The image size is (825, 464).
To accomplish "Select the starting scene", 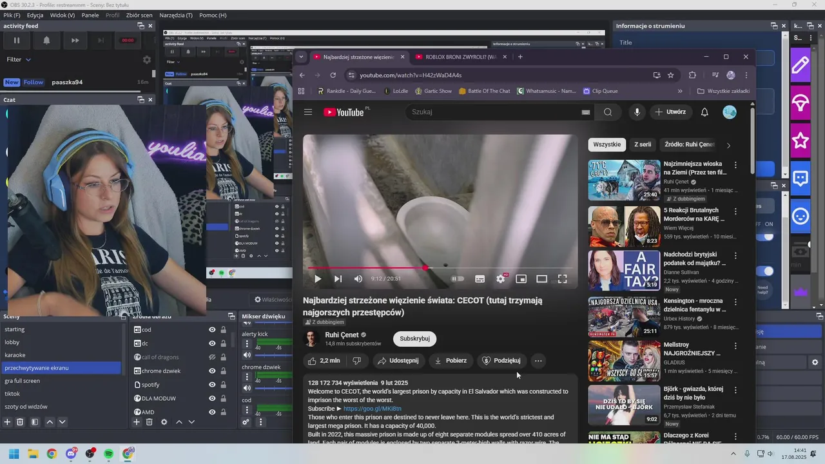I will (x=61, y=329).
